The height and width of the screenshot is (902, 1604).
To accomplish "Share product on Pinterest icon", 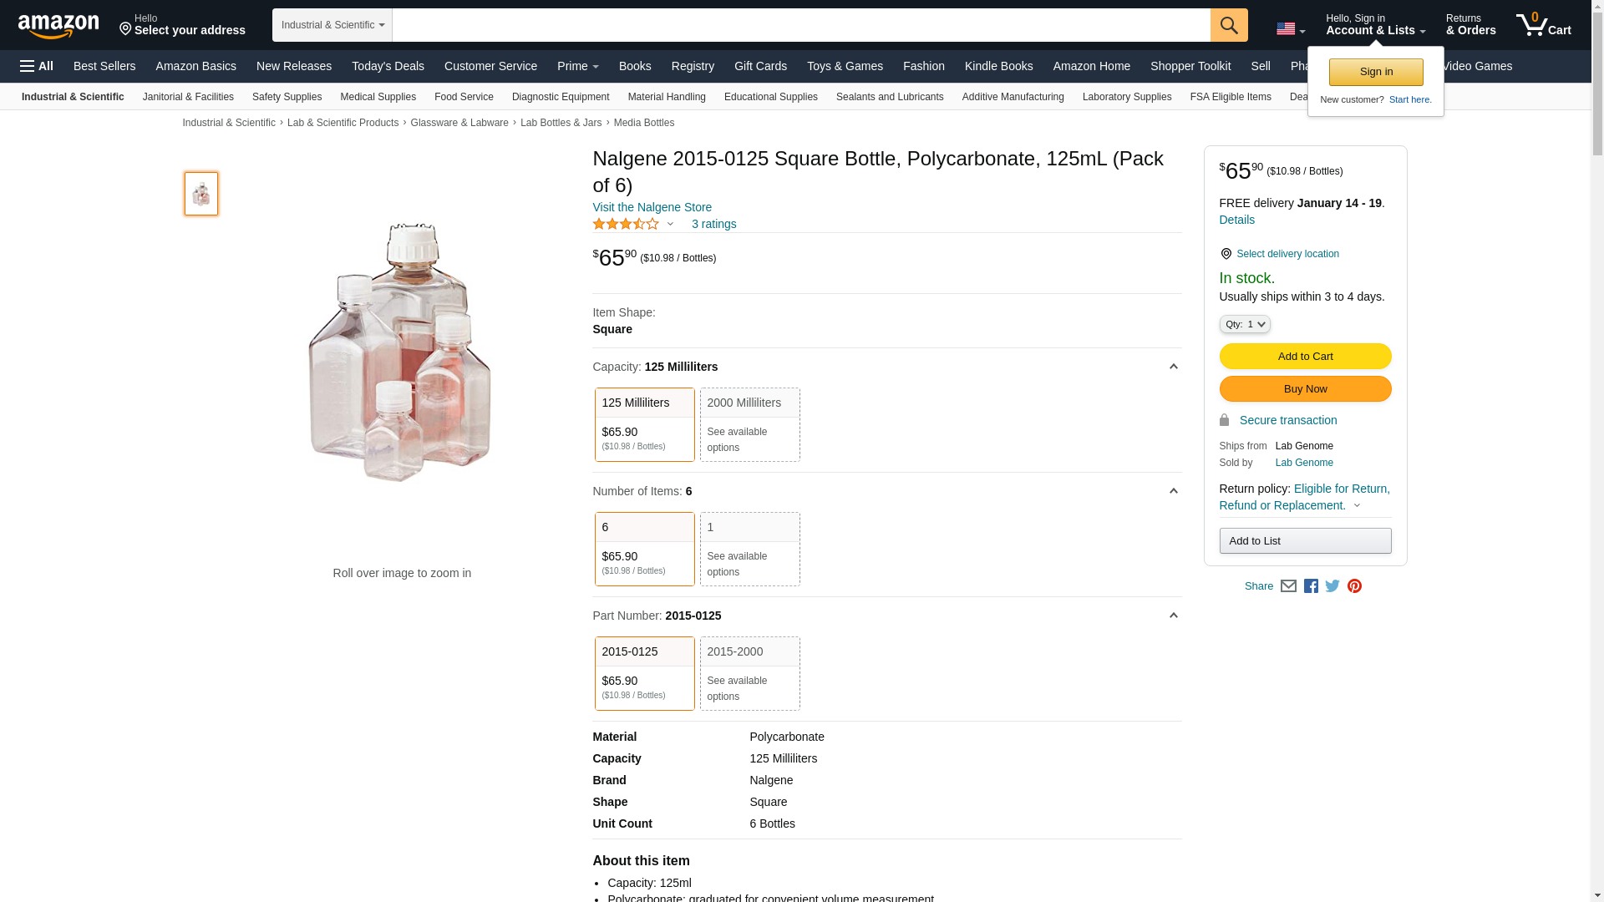I will click(1354, 586).
